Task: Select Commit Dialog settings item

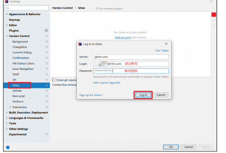Action: coord(22,53)
